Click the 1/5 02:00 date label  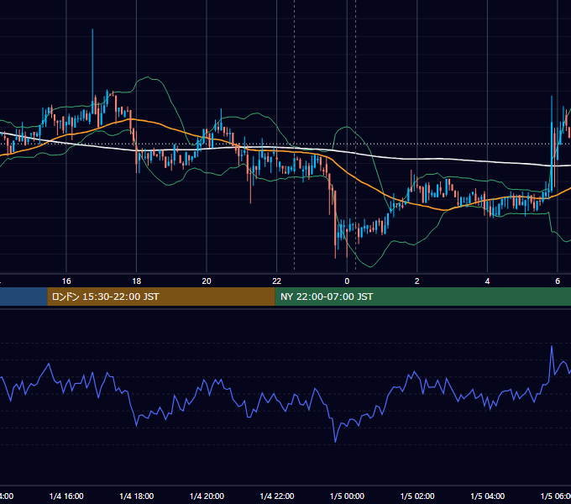(x=417, y=496)
